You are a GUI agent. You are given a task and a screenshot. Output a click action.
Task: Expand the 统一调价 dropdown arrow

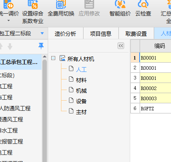pyautogui.click(x=9, y=20)
